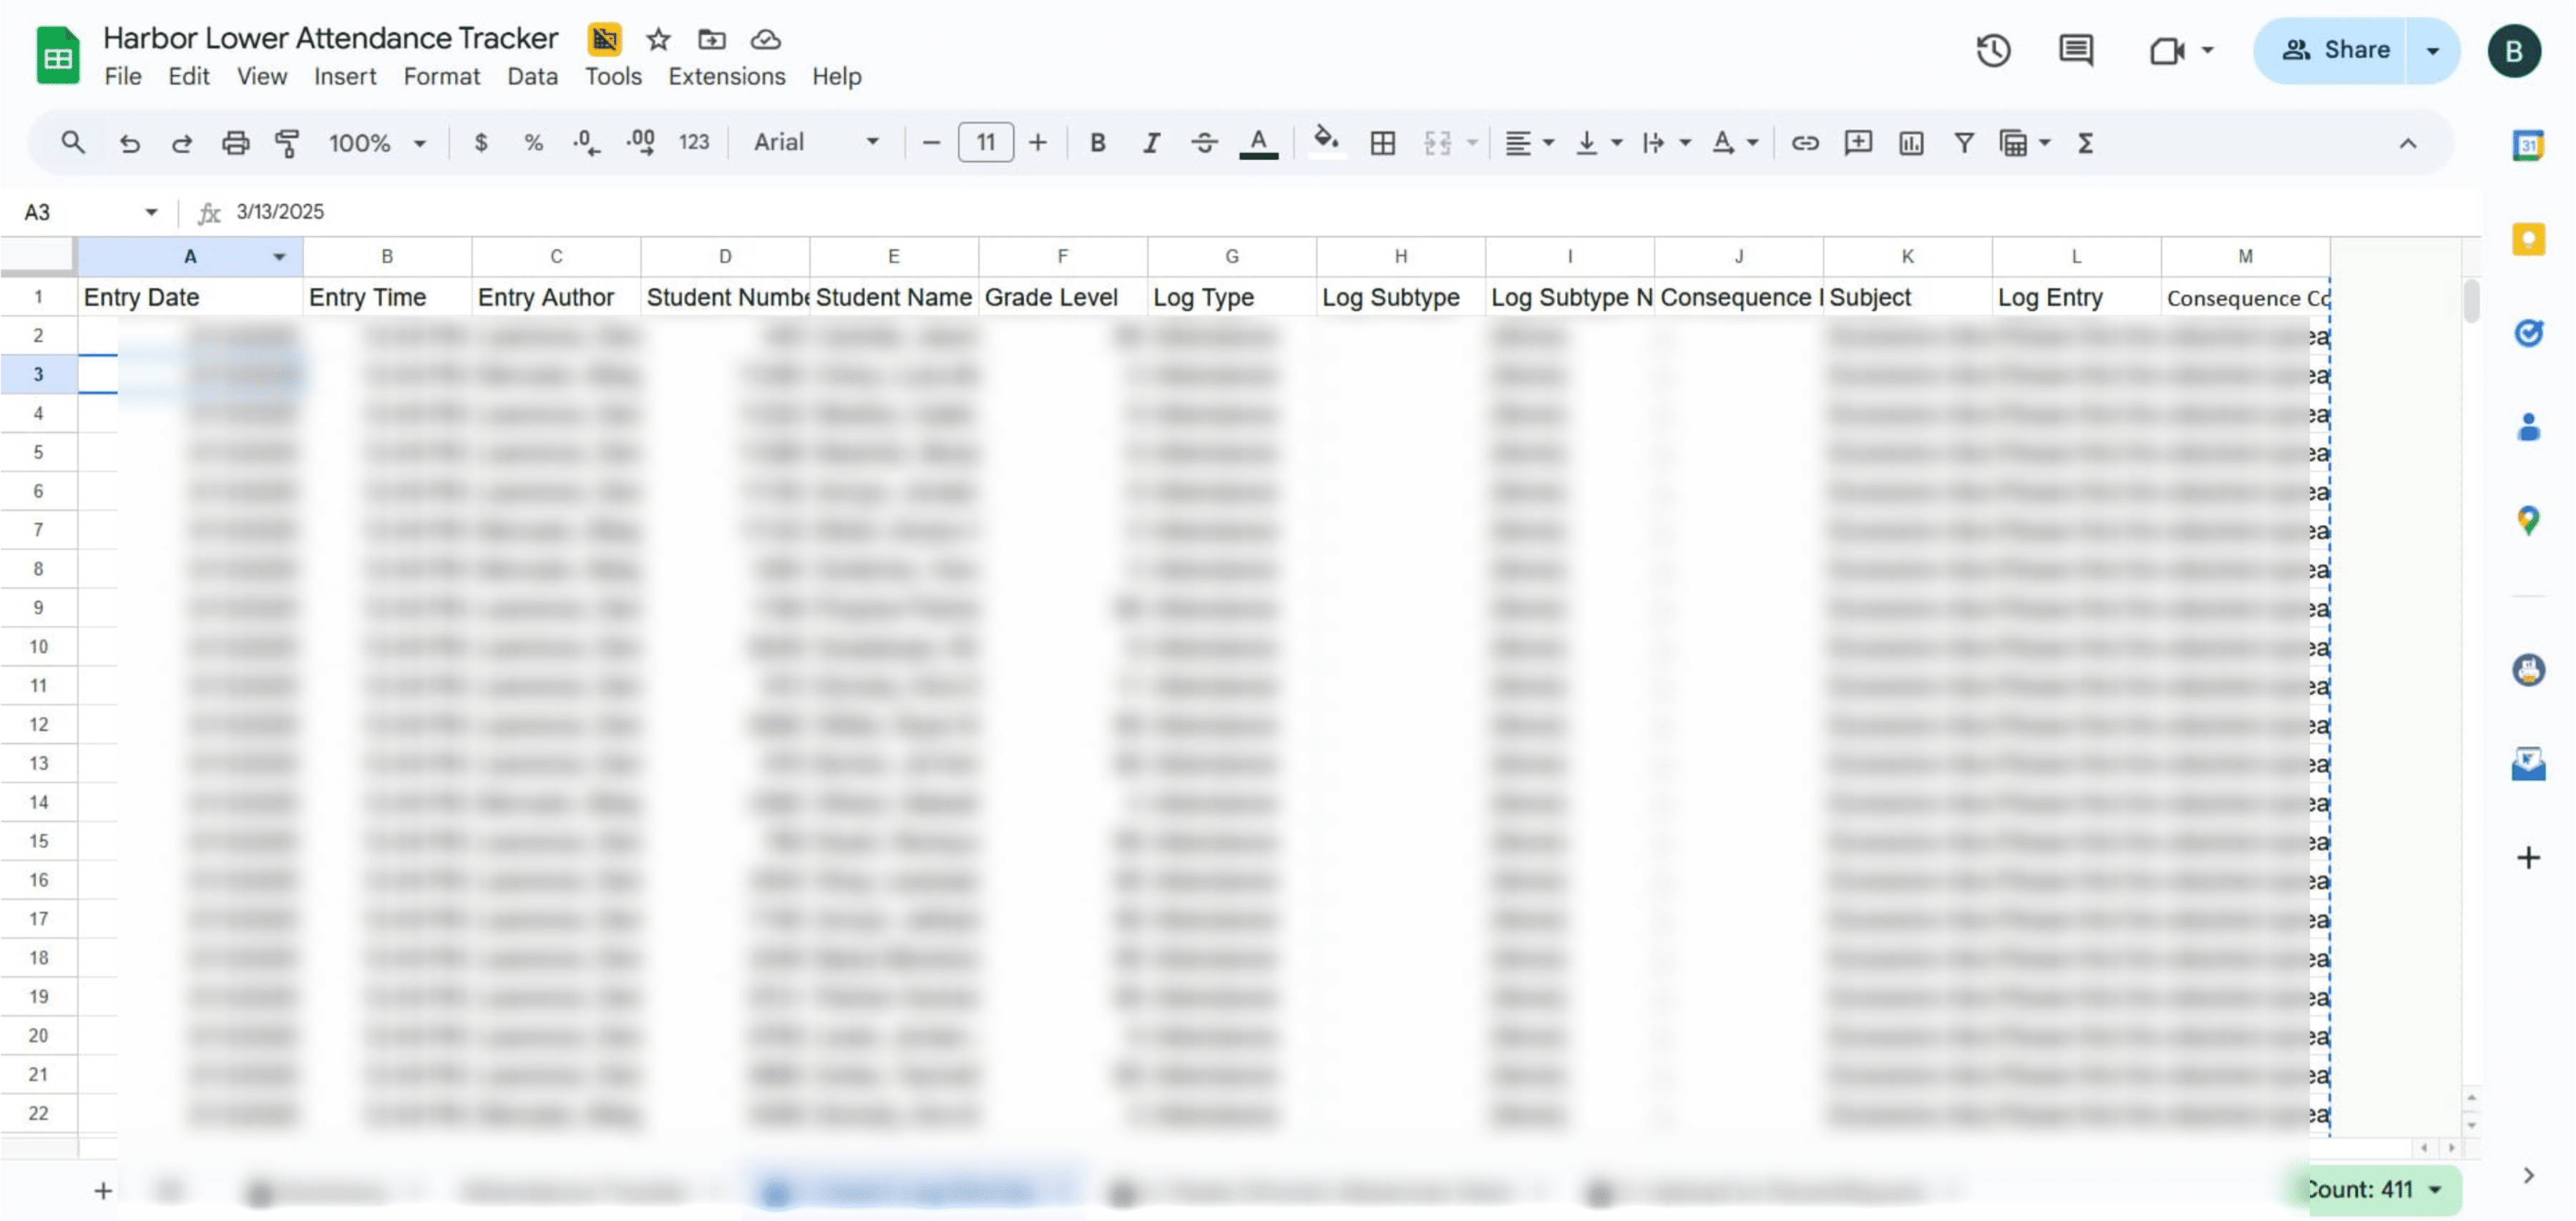Toggle the create filter icon

pyautogui.click(x=1964, y=143)
